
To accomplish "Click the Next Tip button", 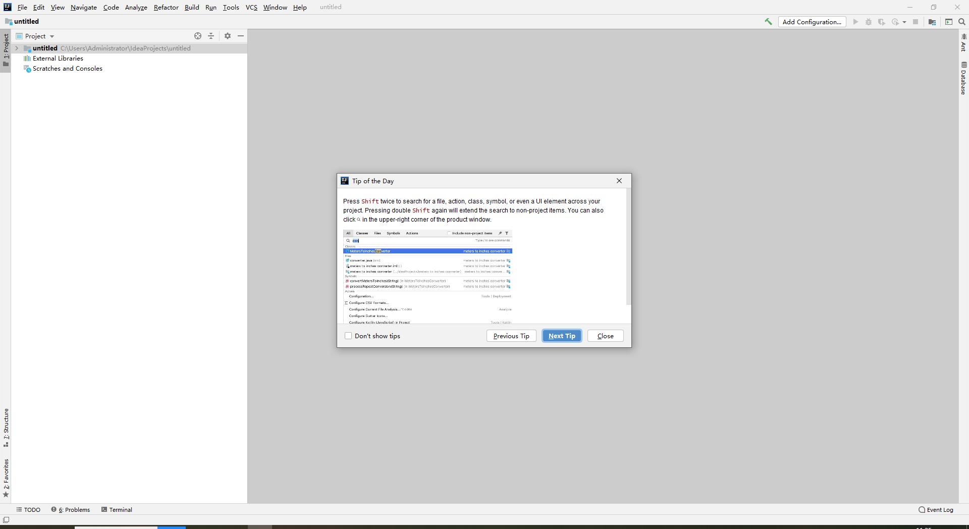I will click(x=562, y=336).
